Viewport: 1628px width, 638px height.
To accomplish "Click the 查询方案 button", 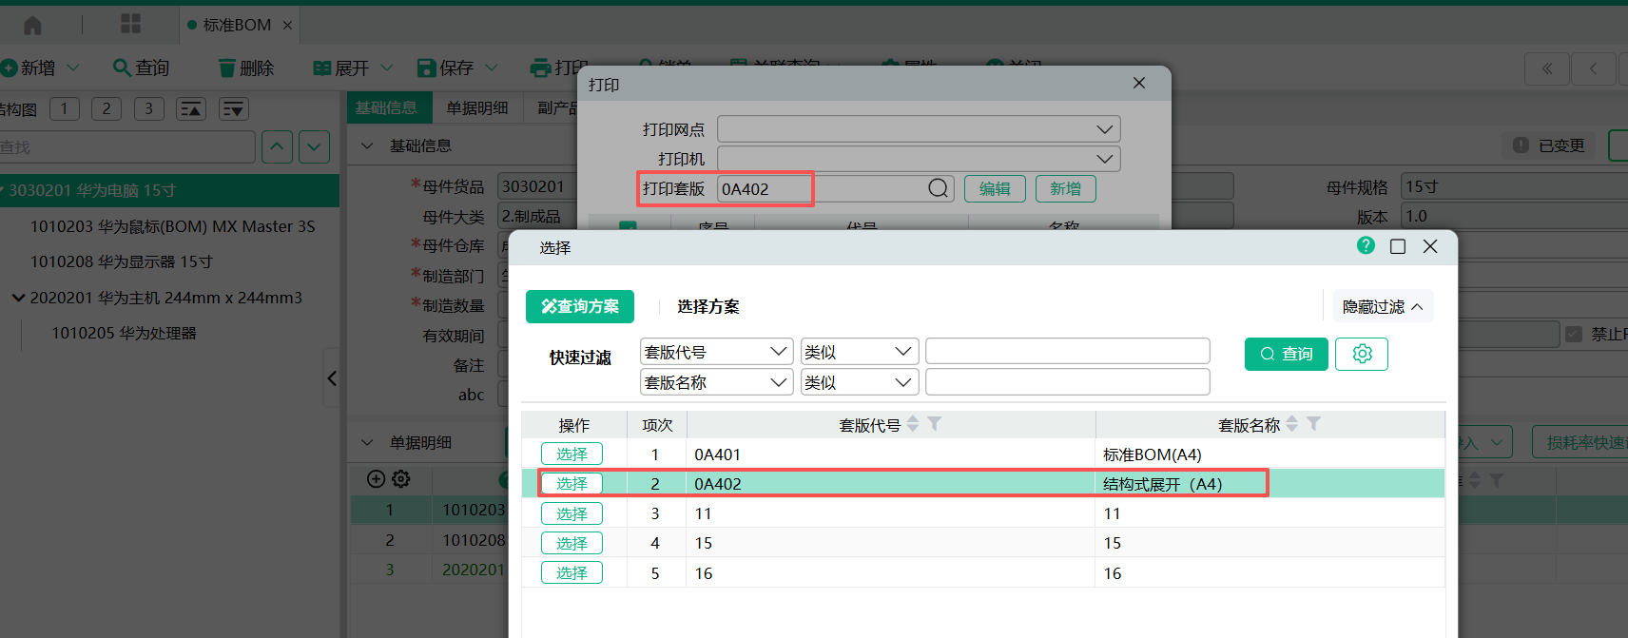I will (x=580, y=306).
